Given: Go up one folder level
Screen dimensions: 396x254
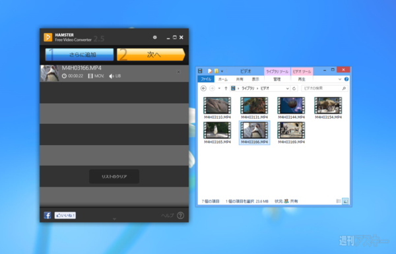Looking at the screenshot, I should click(226, 88).
